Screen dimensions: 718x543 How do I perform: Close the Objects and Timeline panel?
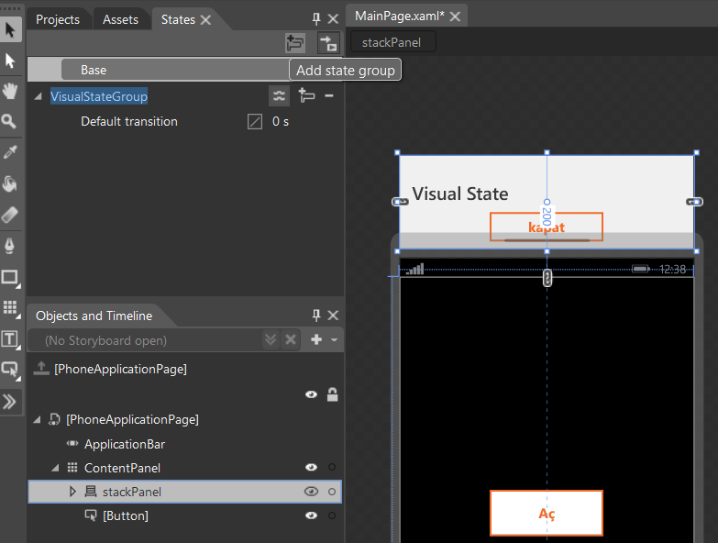[334, 315]
